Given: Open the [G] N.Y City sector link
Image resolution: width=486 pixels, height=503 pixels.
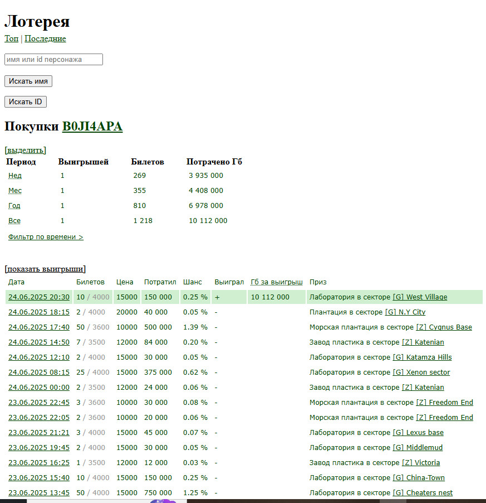Looking at the screenshot, I should [405, 312].
